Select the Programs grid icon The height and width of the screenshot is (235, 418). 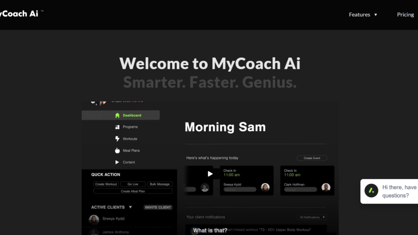coord(117,127)
